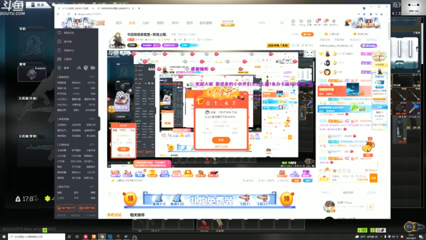Click the treasure chest icon beside chat
This screenshot has height=240, width=426.
click(368, 147)
